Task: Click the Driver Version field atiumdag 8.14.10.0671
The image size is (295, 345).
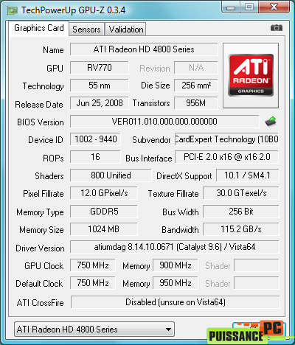Action: [x=175, y=247]
